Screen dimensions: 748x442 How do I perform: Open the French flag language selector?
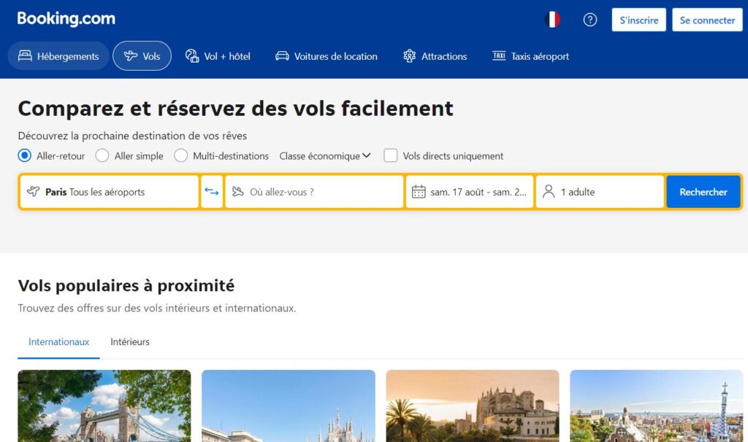tap(552, 20)
